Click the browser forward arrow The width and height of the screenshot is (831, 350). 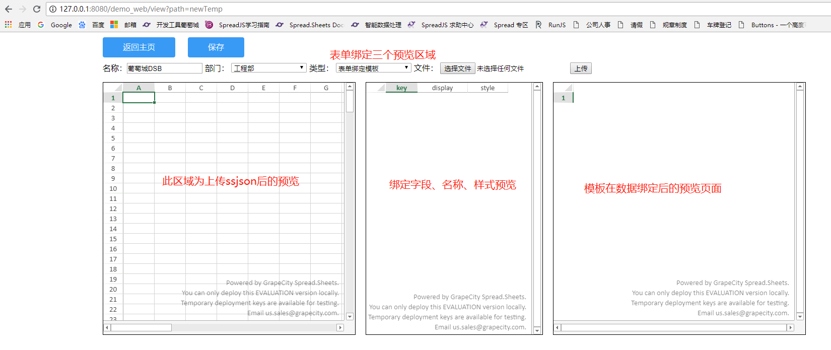[23, 9]
